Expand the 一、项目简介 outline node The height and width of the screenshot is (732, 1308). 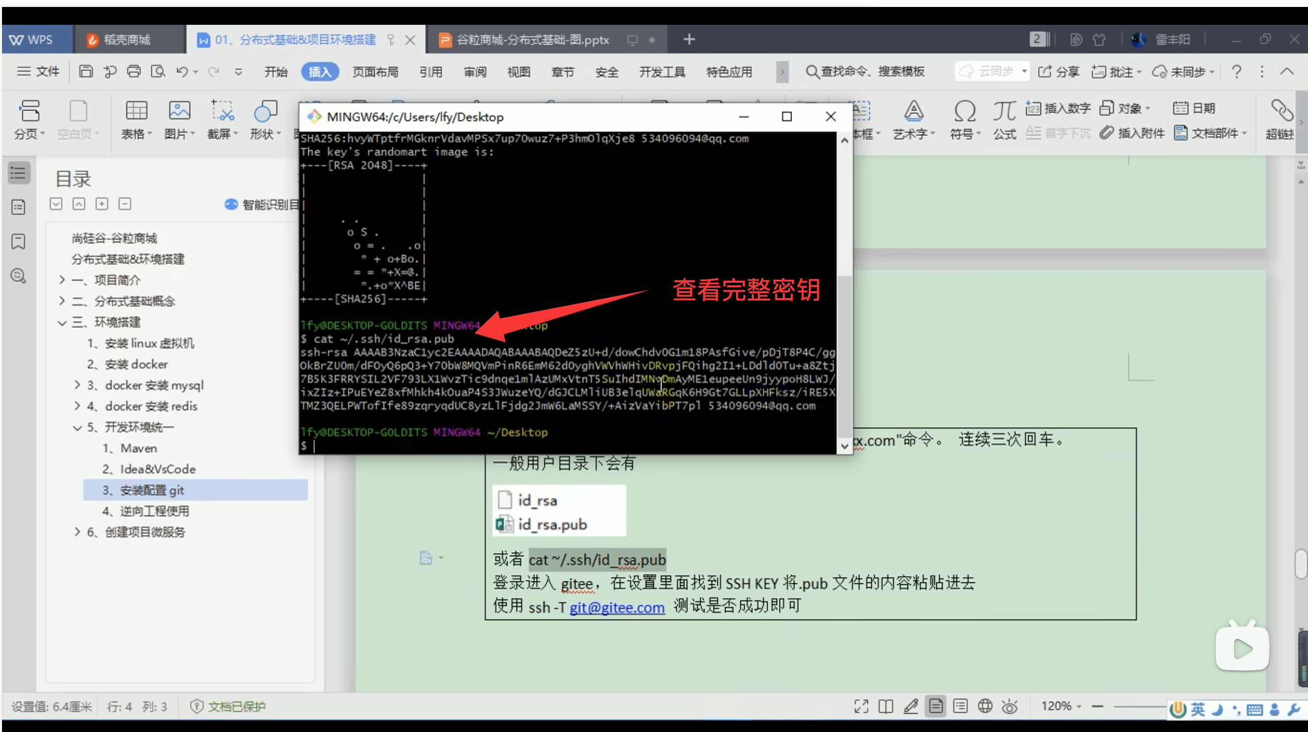[x=62, y=280]
